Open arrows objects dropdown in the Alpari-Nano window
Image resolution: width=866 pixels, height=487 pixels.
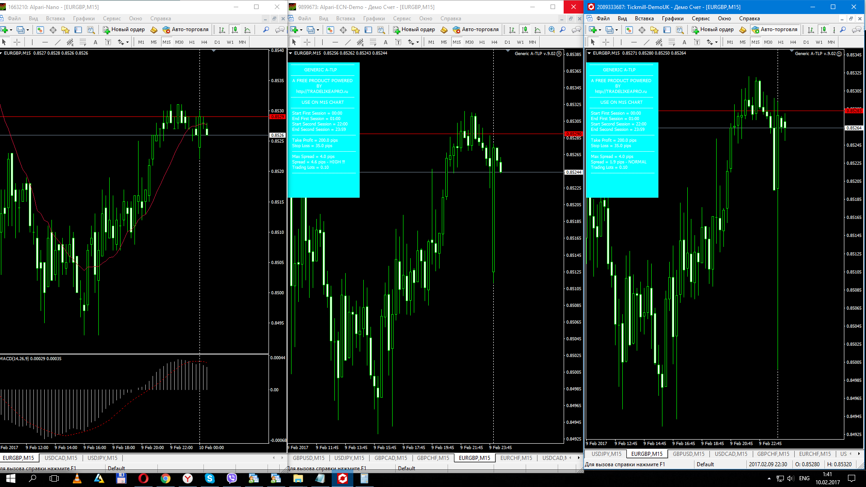[127, 42]
